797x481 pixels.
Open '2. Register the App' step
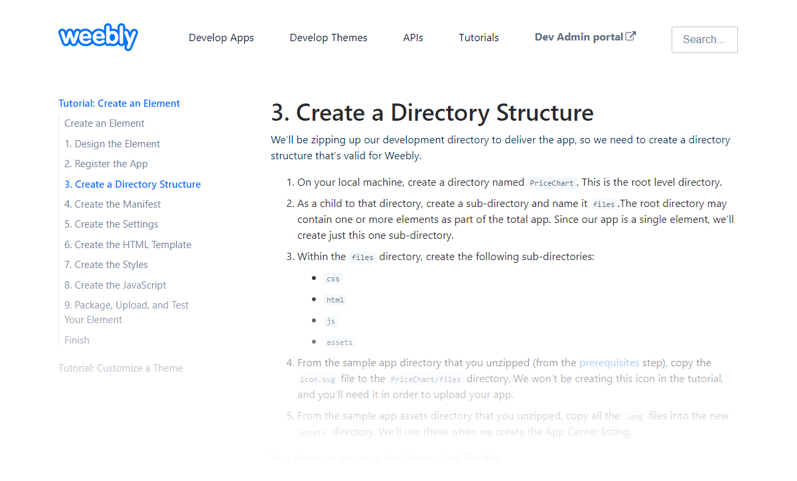[106, 163]
